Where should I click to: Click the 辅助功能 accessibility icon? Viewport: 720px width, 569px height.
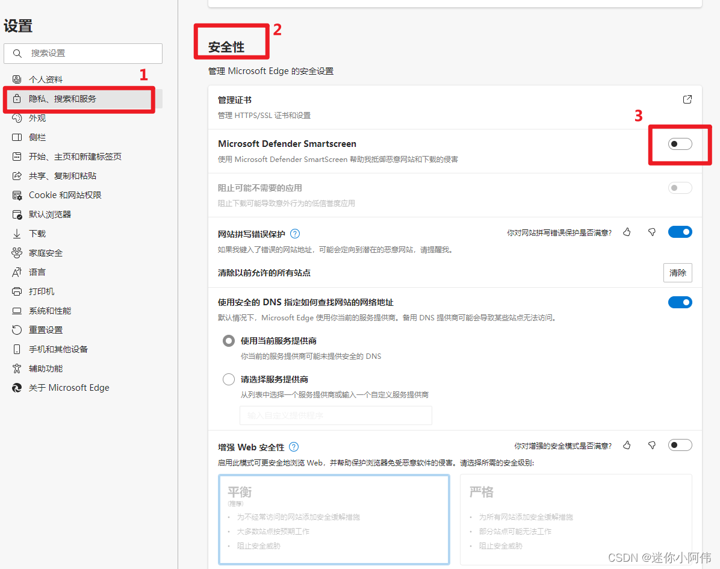(17, 368)
